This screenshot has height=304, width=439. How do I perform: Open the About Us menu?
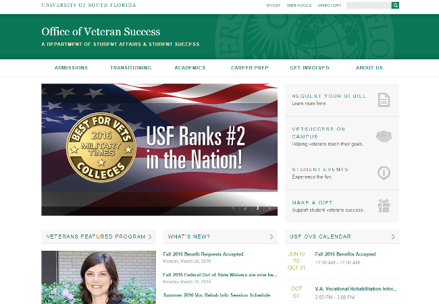click(x=369, y=68)
